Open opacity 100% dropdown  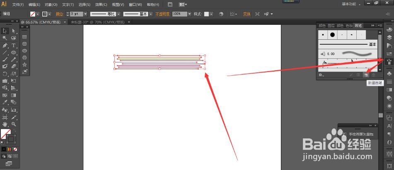tap(189, 14)
